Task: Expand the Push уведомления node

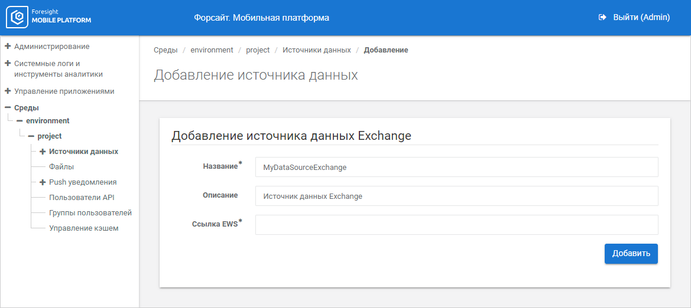Action: pyautogui.click(x=43, y=182)
